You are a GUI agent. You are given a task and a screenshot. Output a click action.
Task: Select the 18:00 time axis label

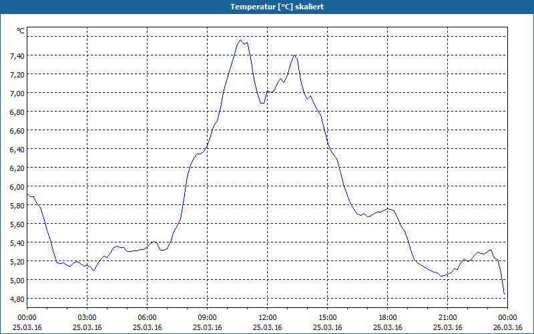(x=388, y=317)
